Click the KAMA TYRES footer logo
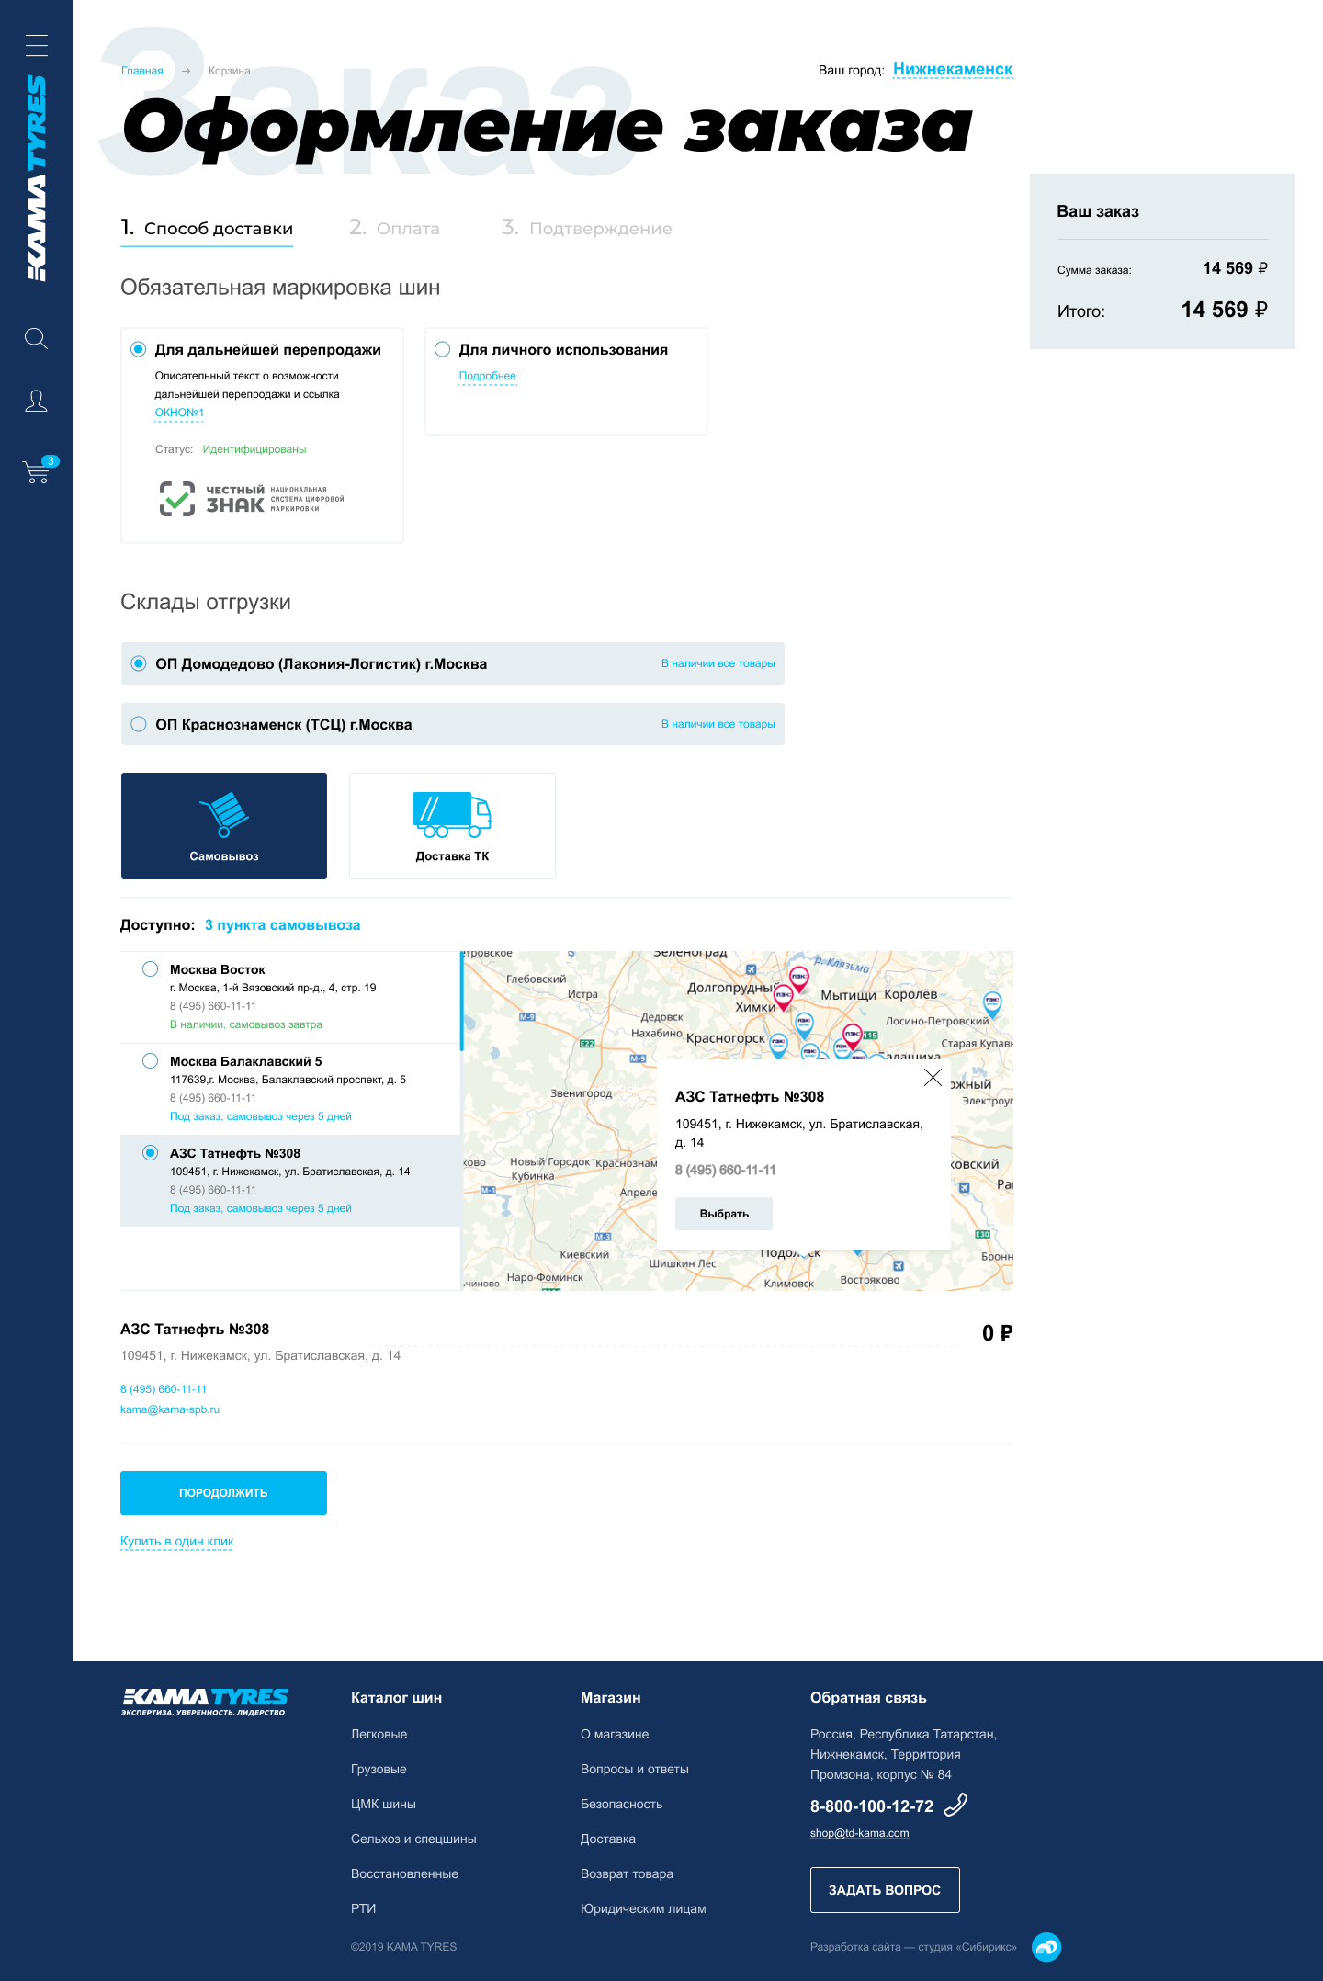Image resolution: width=1323 pixels, height=1981 pixels. (x=205, y=1701)
